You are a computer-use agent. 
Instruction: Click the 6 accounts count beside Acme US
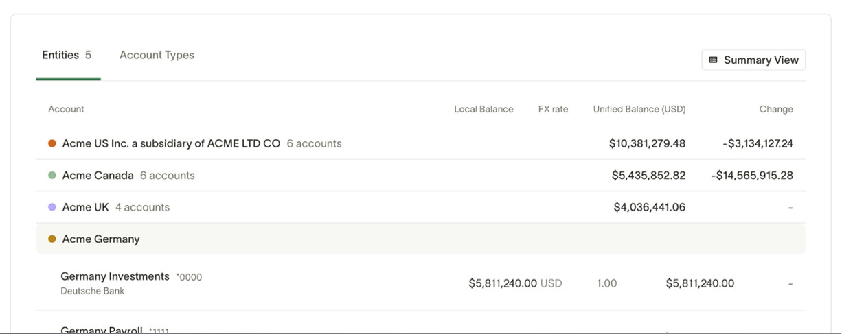pos(314,143)
